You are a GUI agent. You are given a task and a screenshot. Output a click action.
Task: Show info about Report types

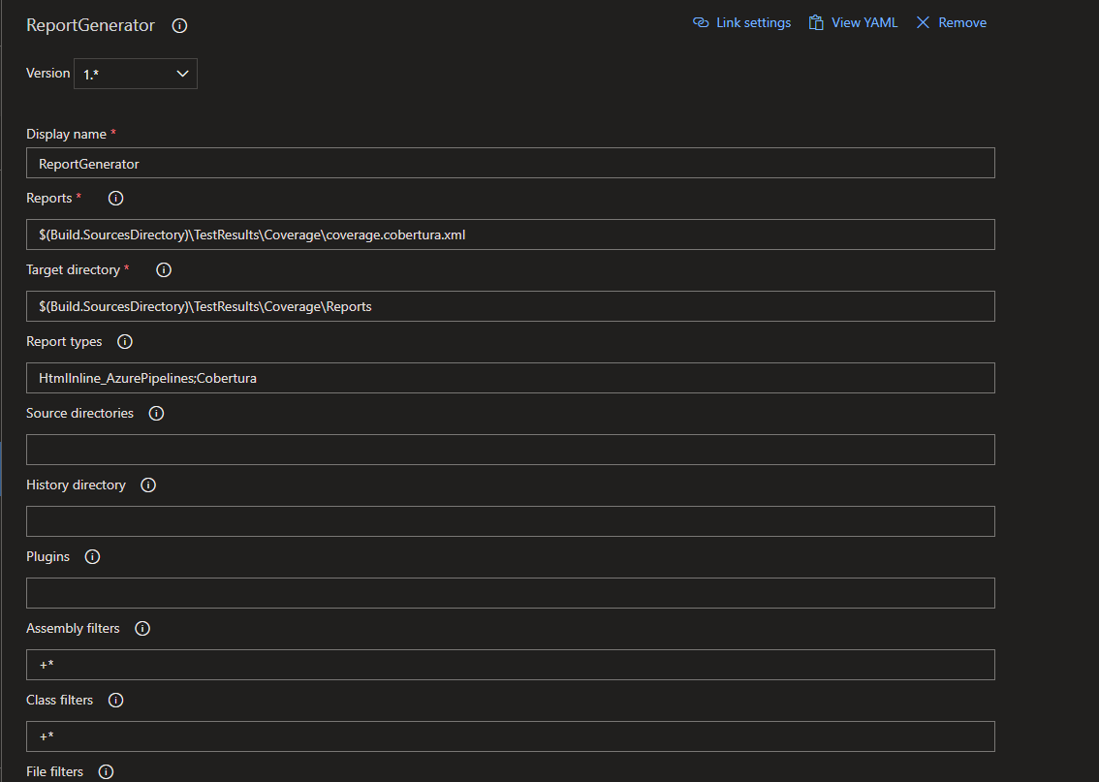click(x=124, y=341)
